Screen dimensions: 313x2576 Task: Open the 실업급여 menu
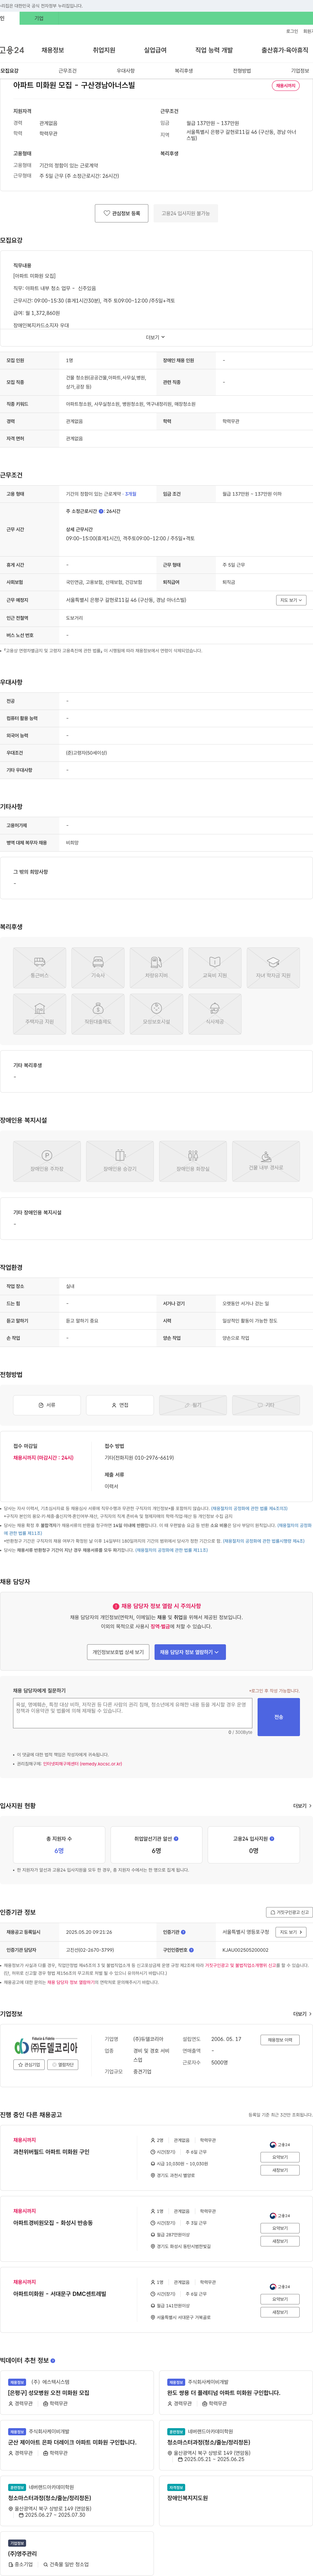click(155, 50)
